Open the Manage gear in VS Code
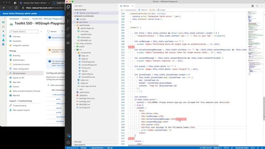The image size is (265, 149). coord(68,142)
